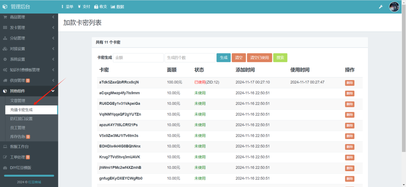Open the 菜单 item in top bar
The width and height of the screenshot is (406, 187).
coord(67,7)
